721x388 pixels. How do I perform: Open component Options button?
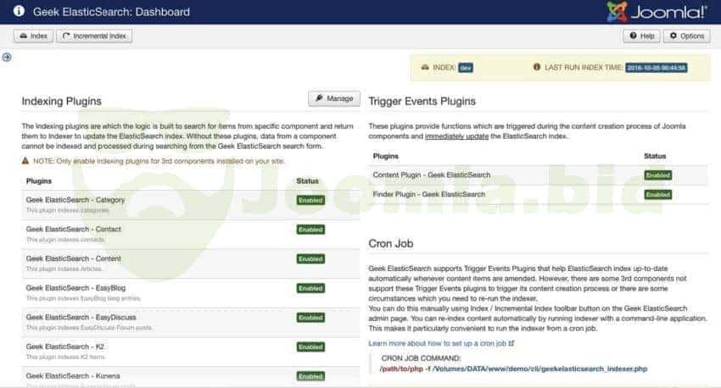coord(687,36)
